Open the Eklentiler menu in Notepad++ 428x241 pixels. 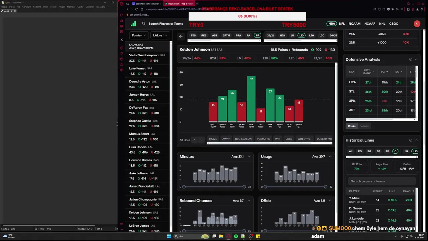pyautogui.click(x=90, y=7)
